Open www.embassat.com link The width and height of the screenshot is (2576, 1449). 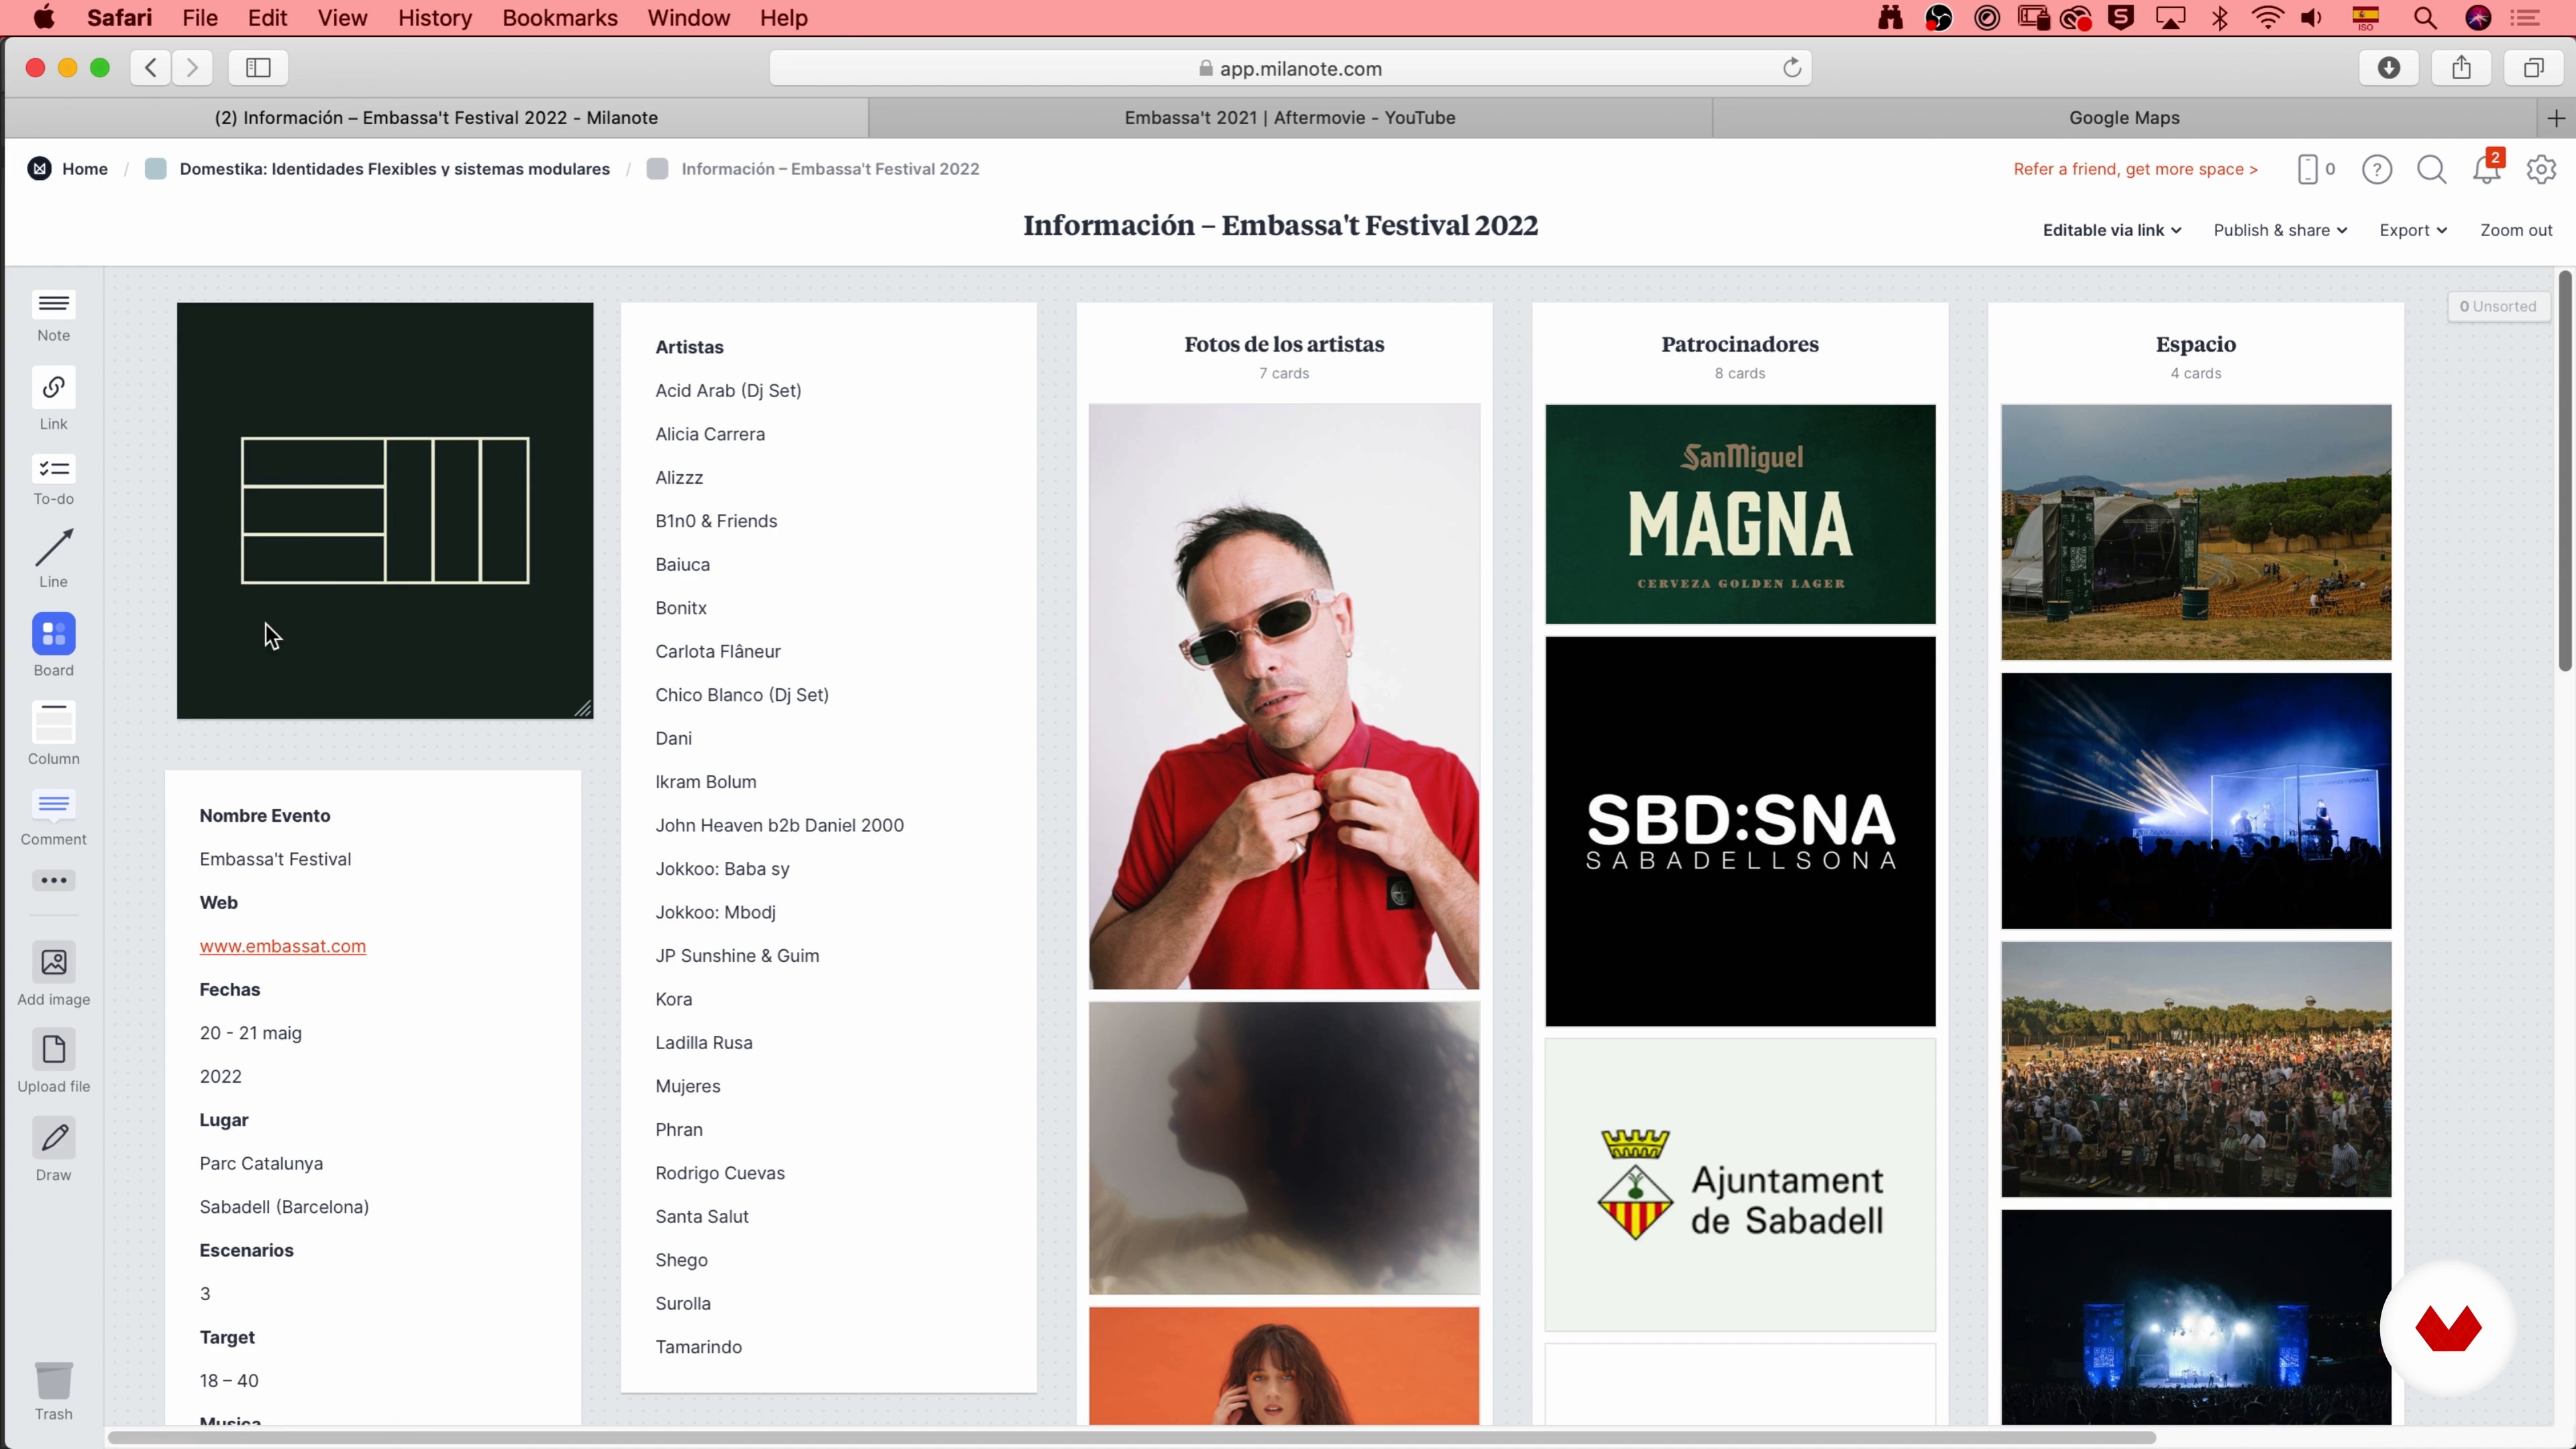282,946
